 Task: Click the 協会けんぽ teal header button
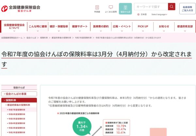(x=125, y=9)
